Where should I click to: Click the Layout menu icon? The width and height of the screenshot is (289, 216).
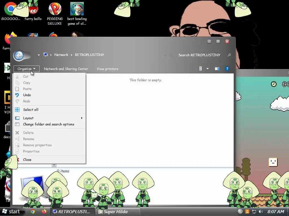(x=17, y=118)
